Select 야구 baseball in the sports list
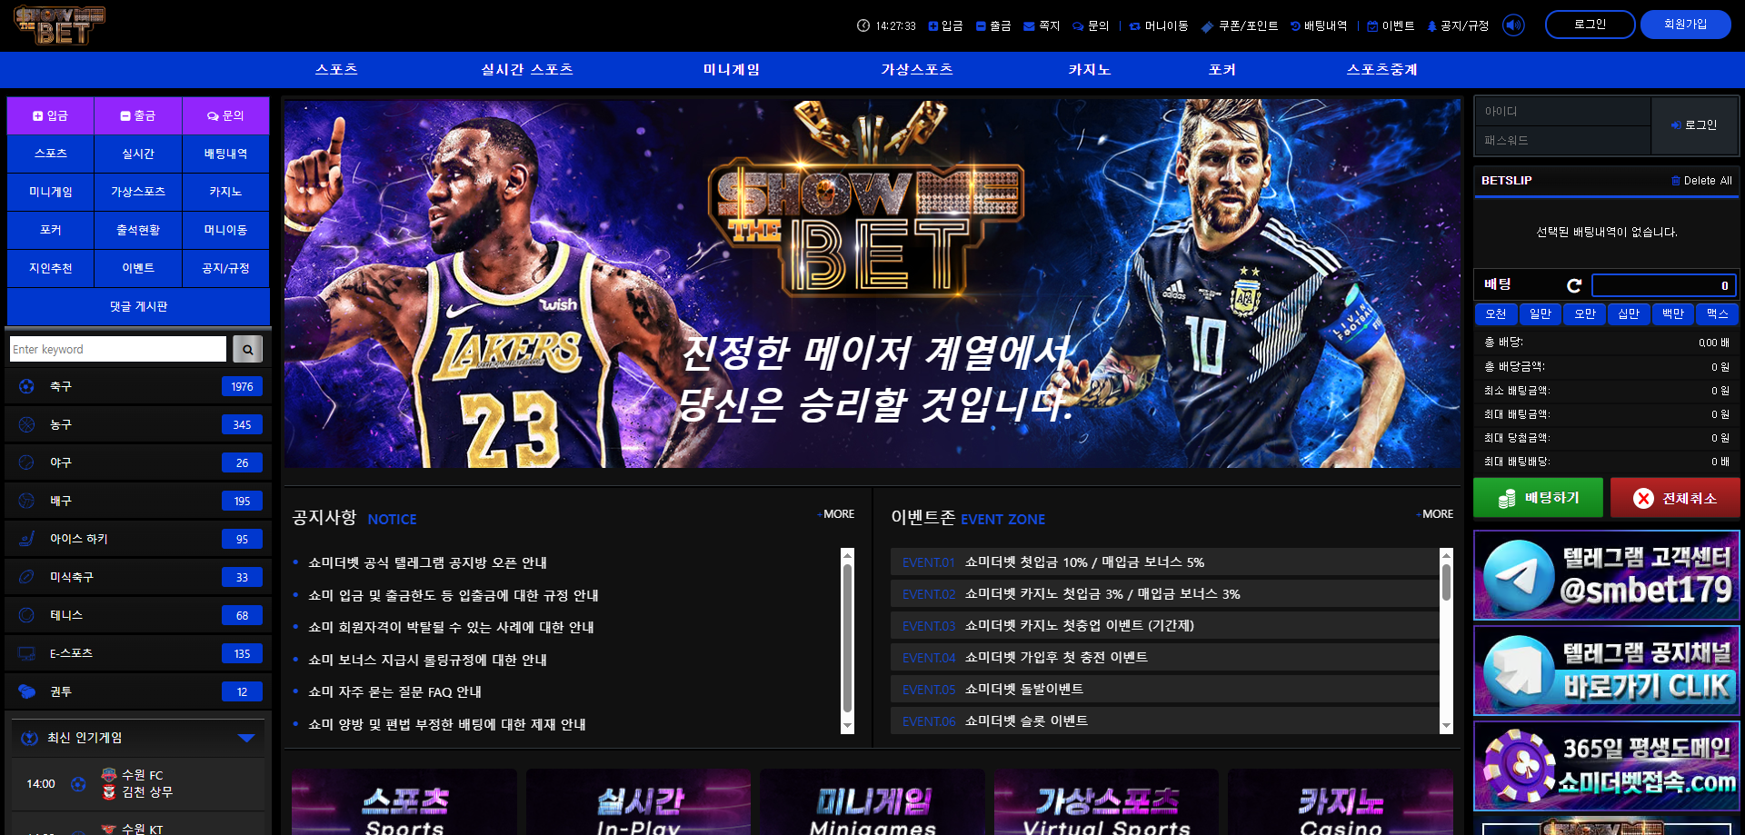The height and width of the screenshot is (835, 1745). click(138, 462)
